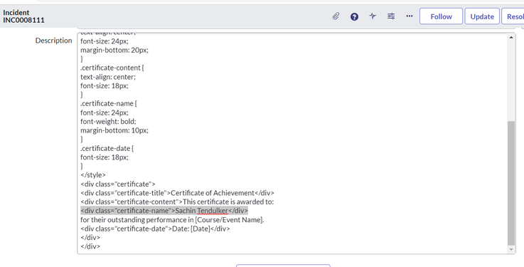Click the '<div class="certificate">' line
Viewport: 524px width, 267px height.
(x=117, y=184)
